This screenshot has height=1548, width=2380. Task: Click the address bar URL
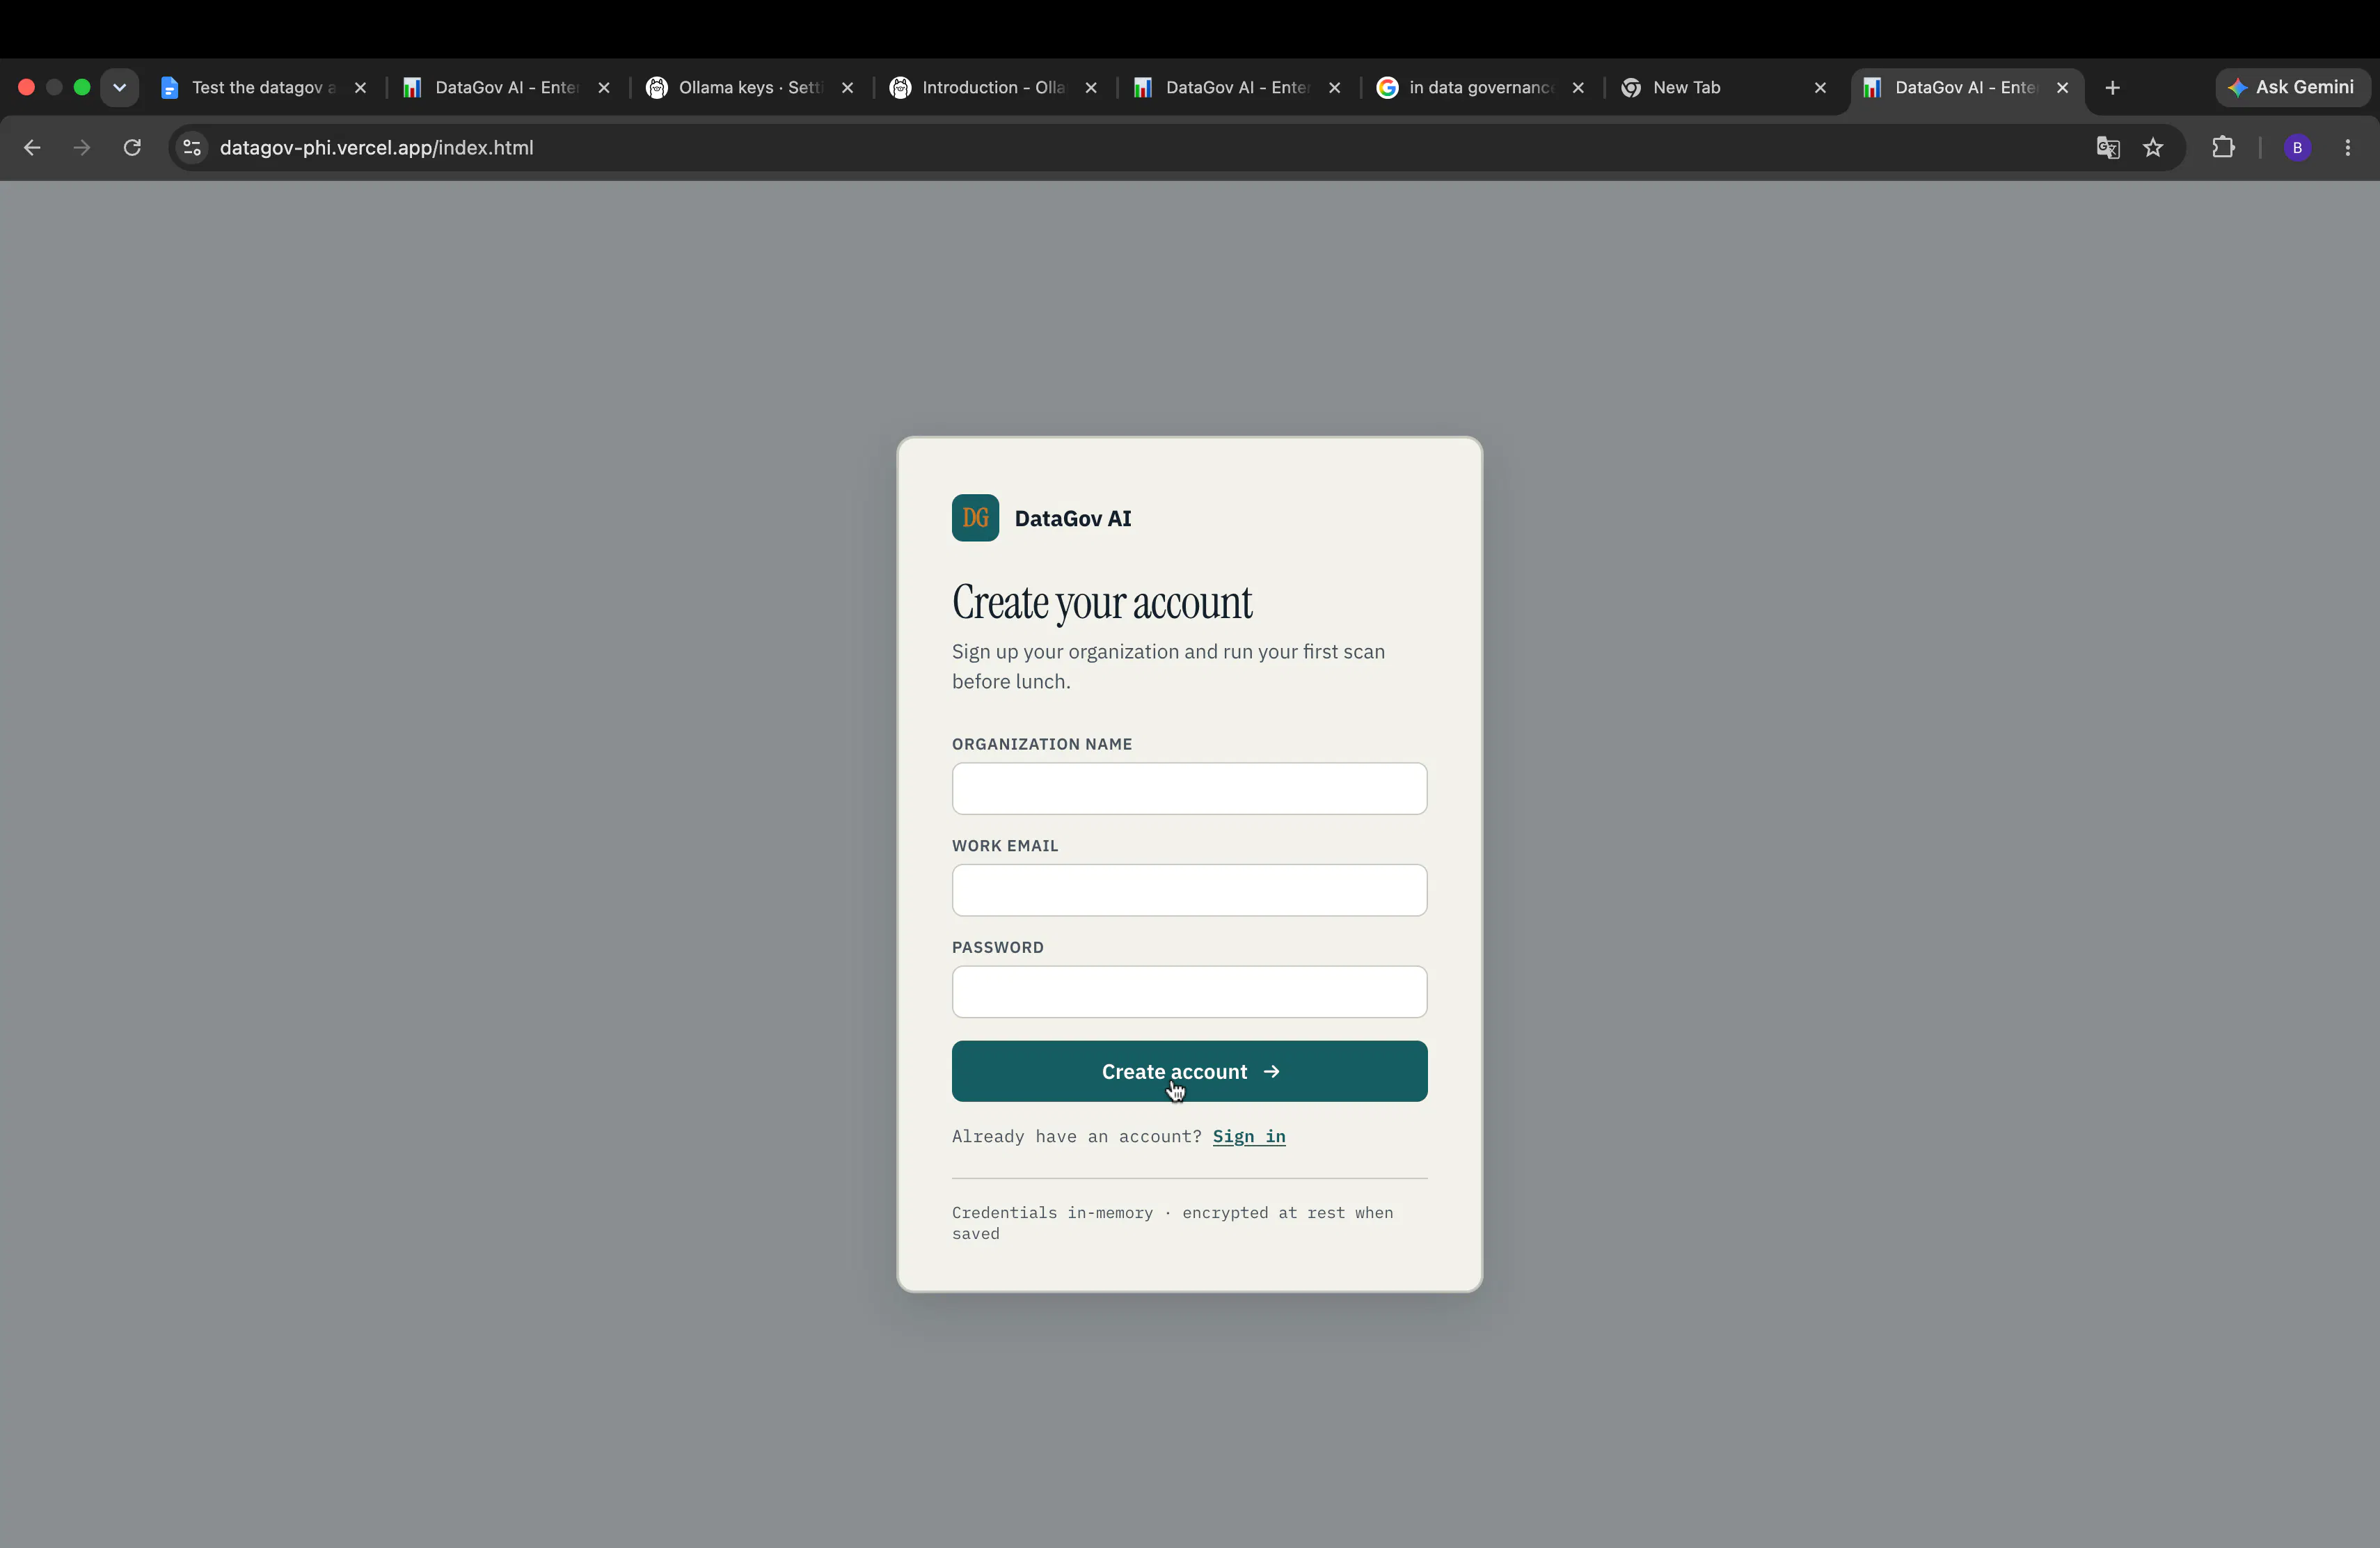point(377,148)
